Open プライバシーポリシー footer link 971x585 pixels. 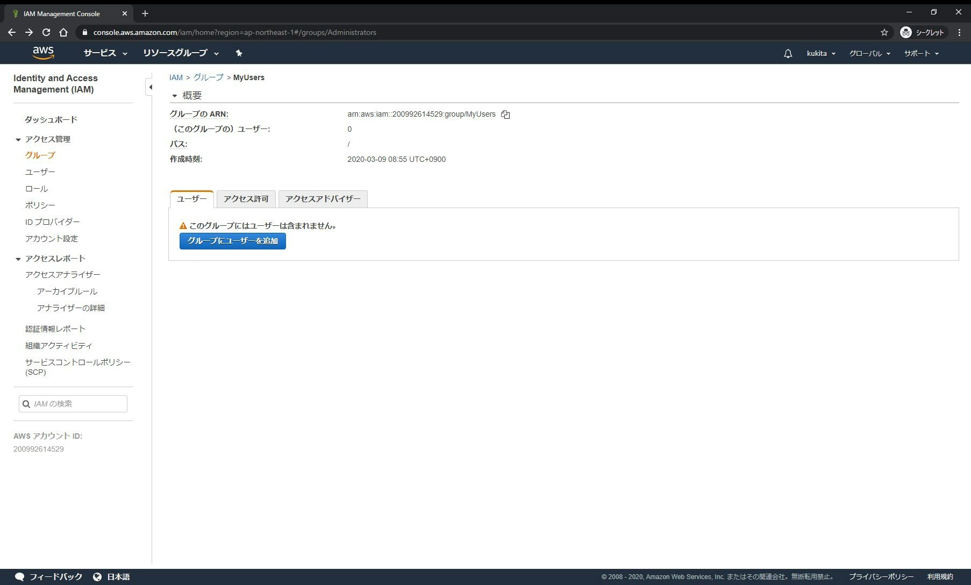(x=881, y=576)
